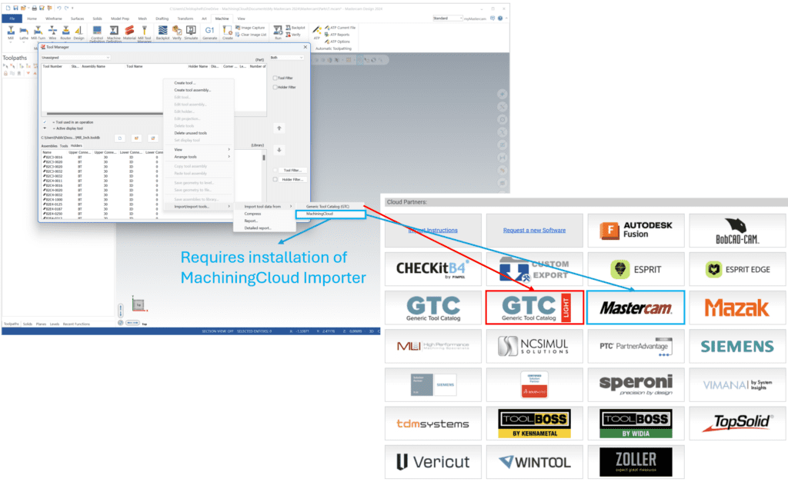Select the Wire machine icon
The image size is (788, 482).
[52, 32]
